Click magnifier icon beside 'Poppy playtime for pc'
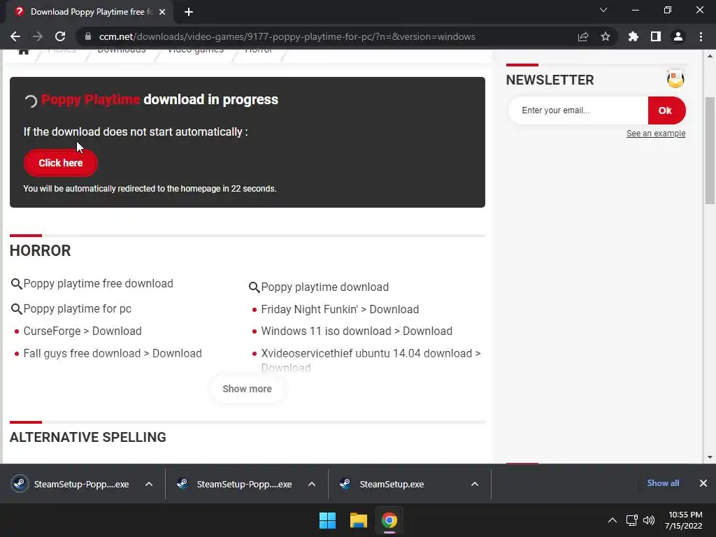 pos(17,309)
